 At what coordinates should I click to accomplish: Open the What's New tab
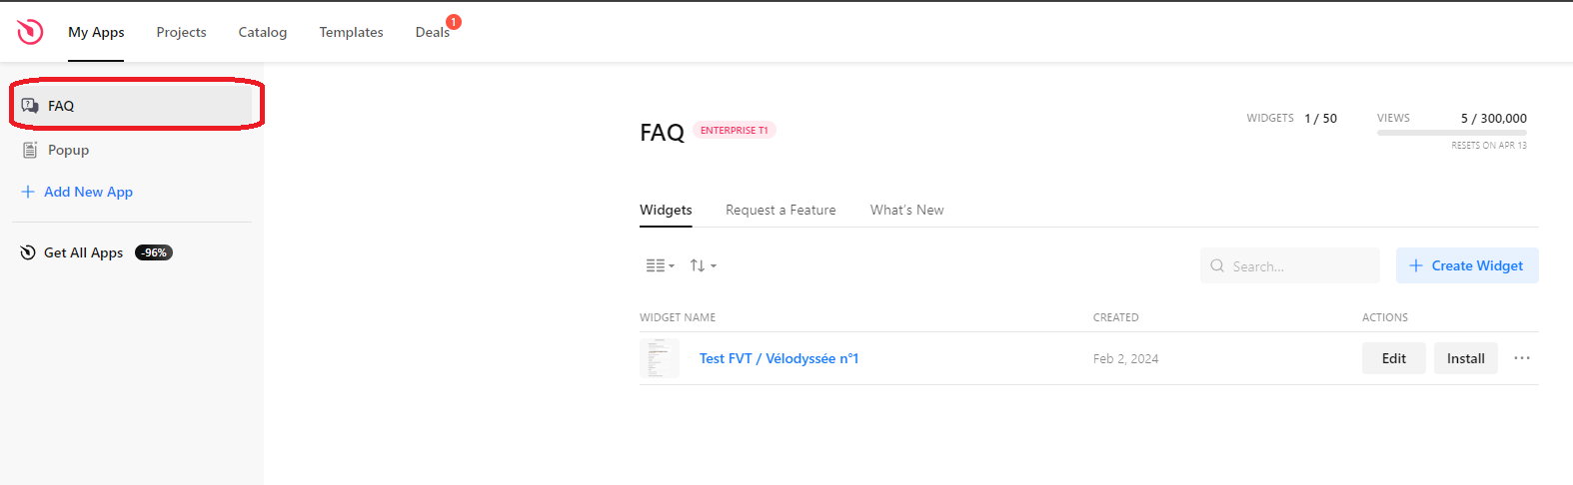point(906,210)
